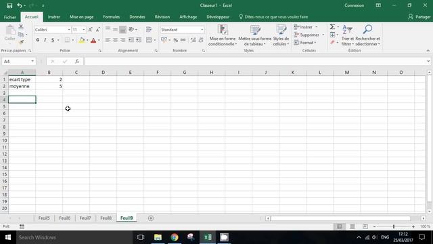Viewport: 433px width, 244px height.
Task: Click the AutoSum sigma icon
Action: (x=332, y=27)
